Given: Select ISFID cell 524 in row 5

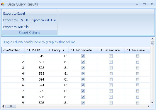Looking at the screenshot, I should coord(35,79).
